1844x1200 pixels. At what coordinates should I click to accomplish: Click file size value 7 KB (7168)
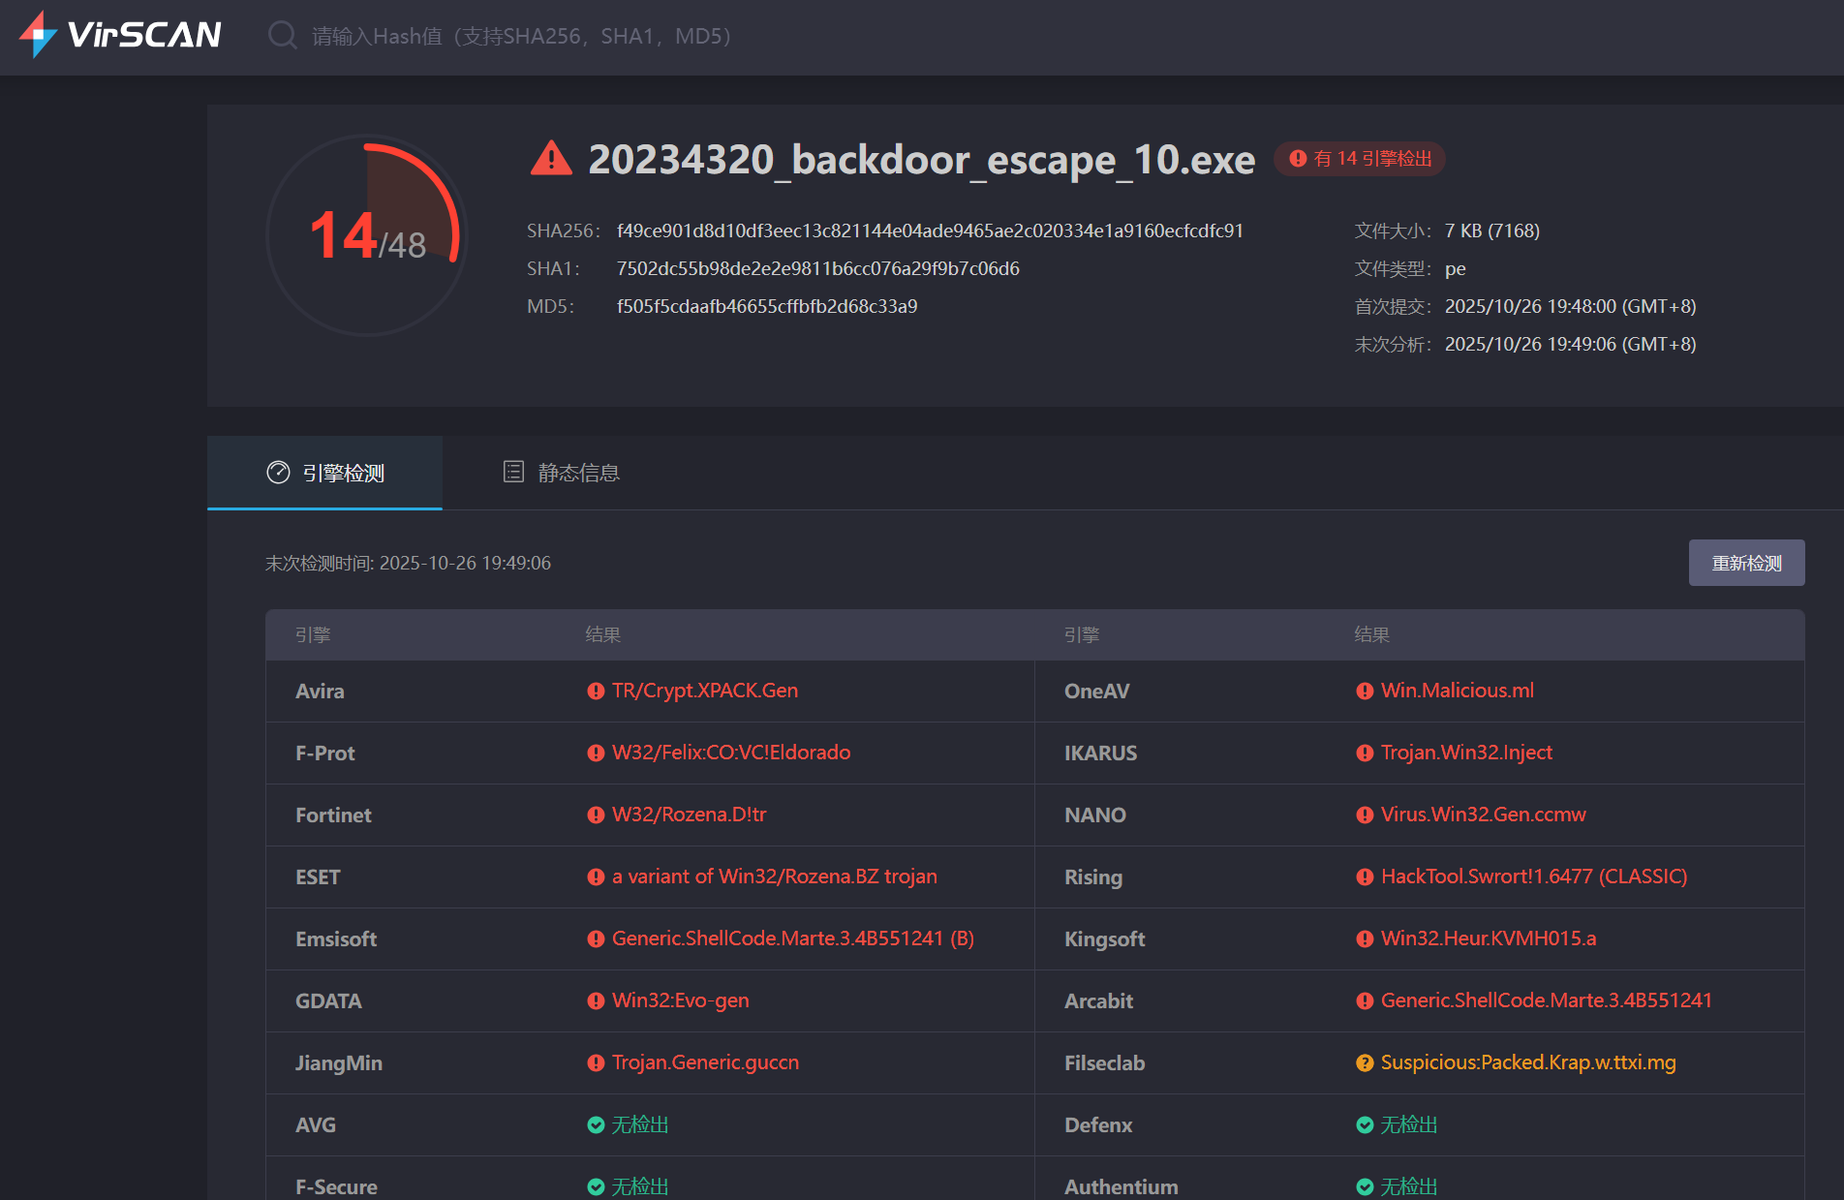pos(1492,231)
